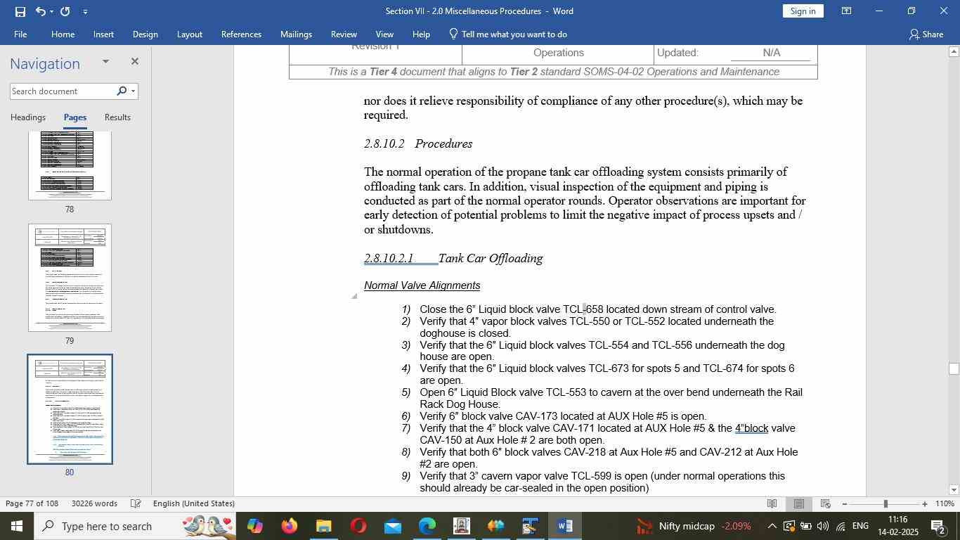Open the References ribbon tab
This screenshot has width=960, height=540.
click(241, 34)
